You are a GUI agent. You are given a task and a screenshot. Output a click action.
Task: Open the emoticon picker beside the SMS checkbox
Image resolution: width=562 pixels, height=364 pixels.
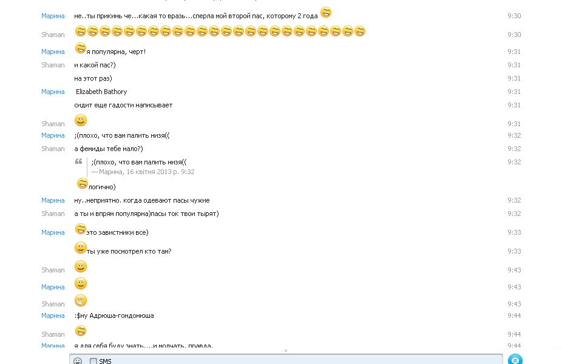[78, 361]
